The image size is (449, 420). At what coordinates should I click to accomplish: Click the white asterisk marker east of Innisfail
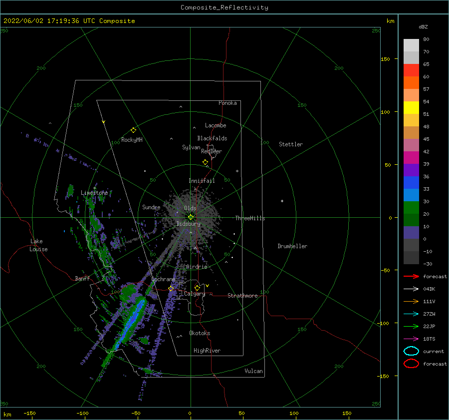tap(237, 171)
